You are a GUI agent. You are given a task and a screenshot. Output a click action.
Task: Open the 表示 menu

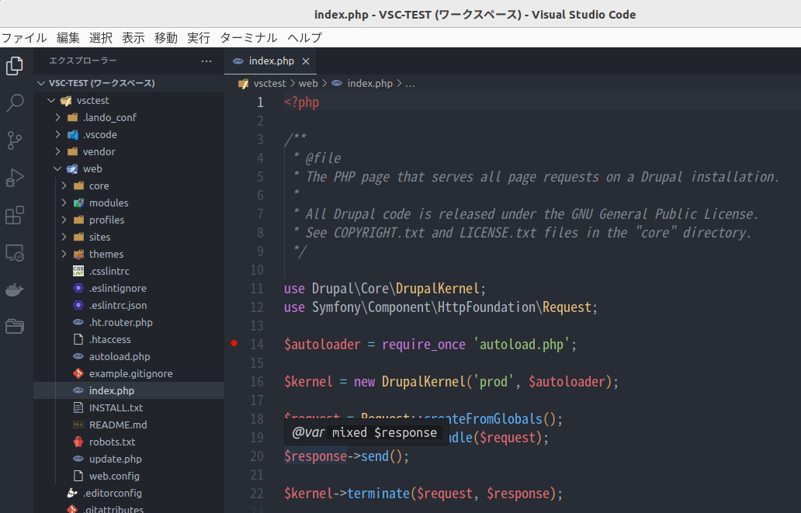point(133,38)
